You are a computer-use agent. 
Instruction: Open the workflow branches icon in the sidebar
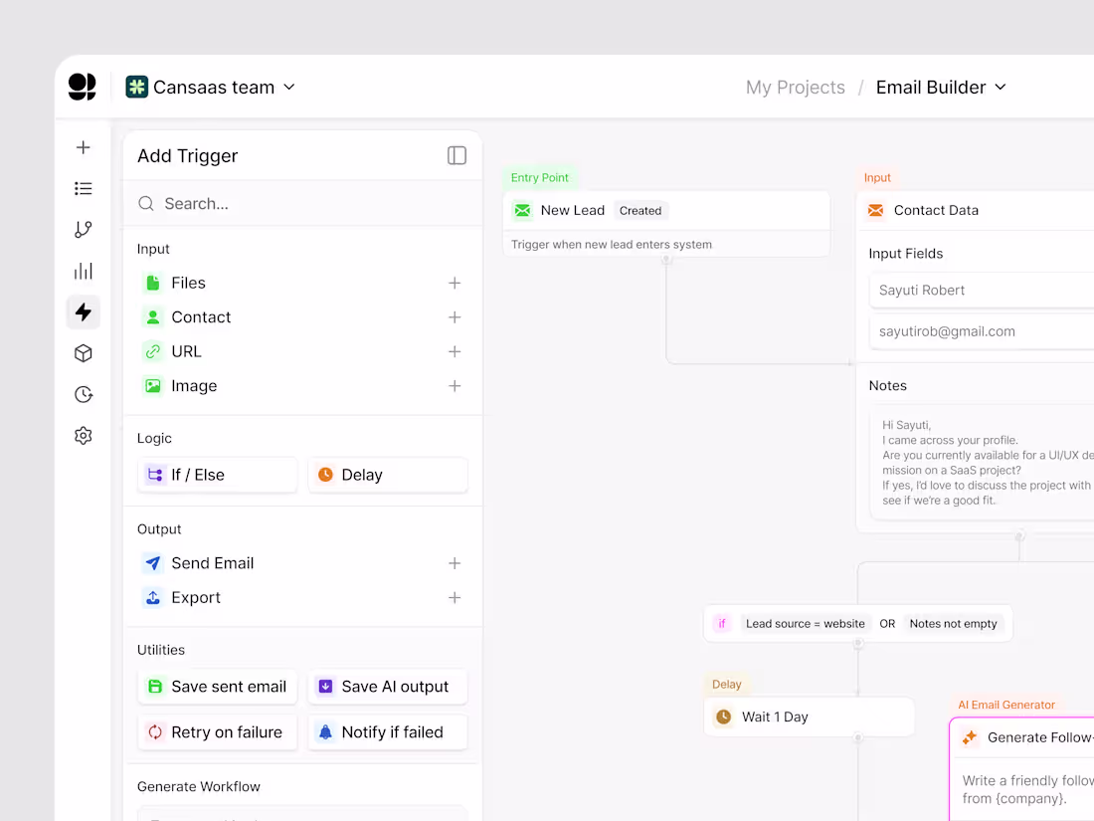coord(83,229)
